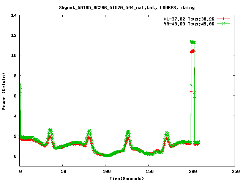Click x-axis tick label 100
Screen dimensions: 243x182
point(107,171)
